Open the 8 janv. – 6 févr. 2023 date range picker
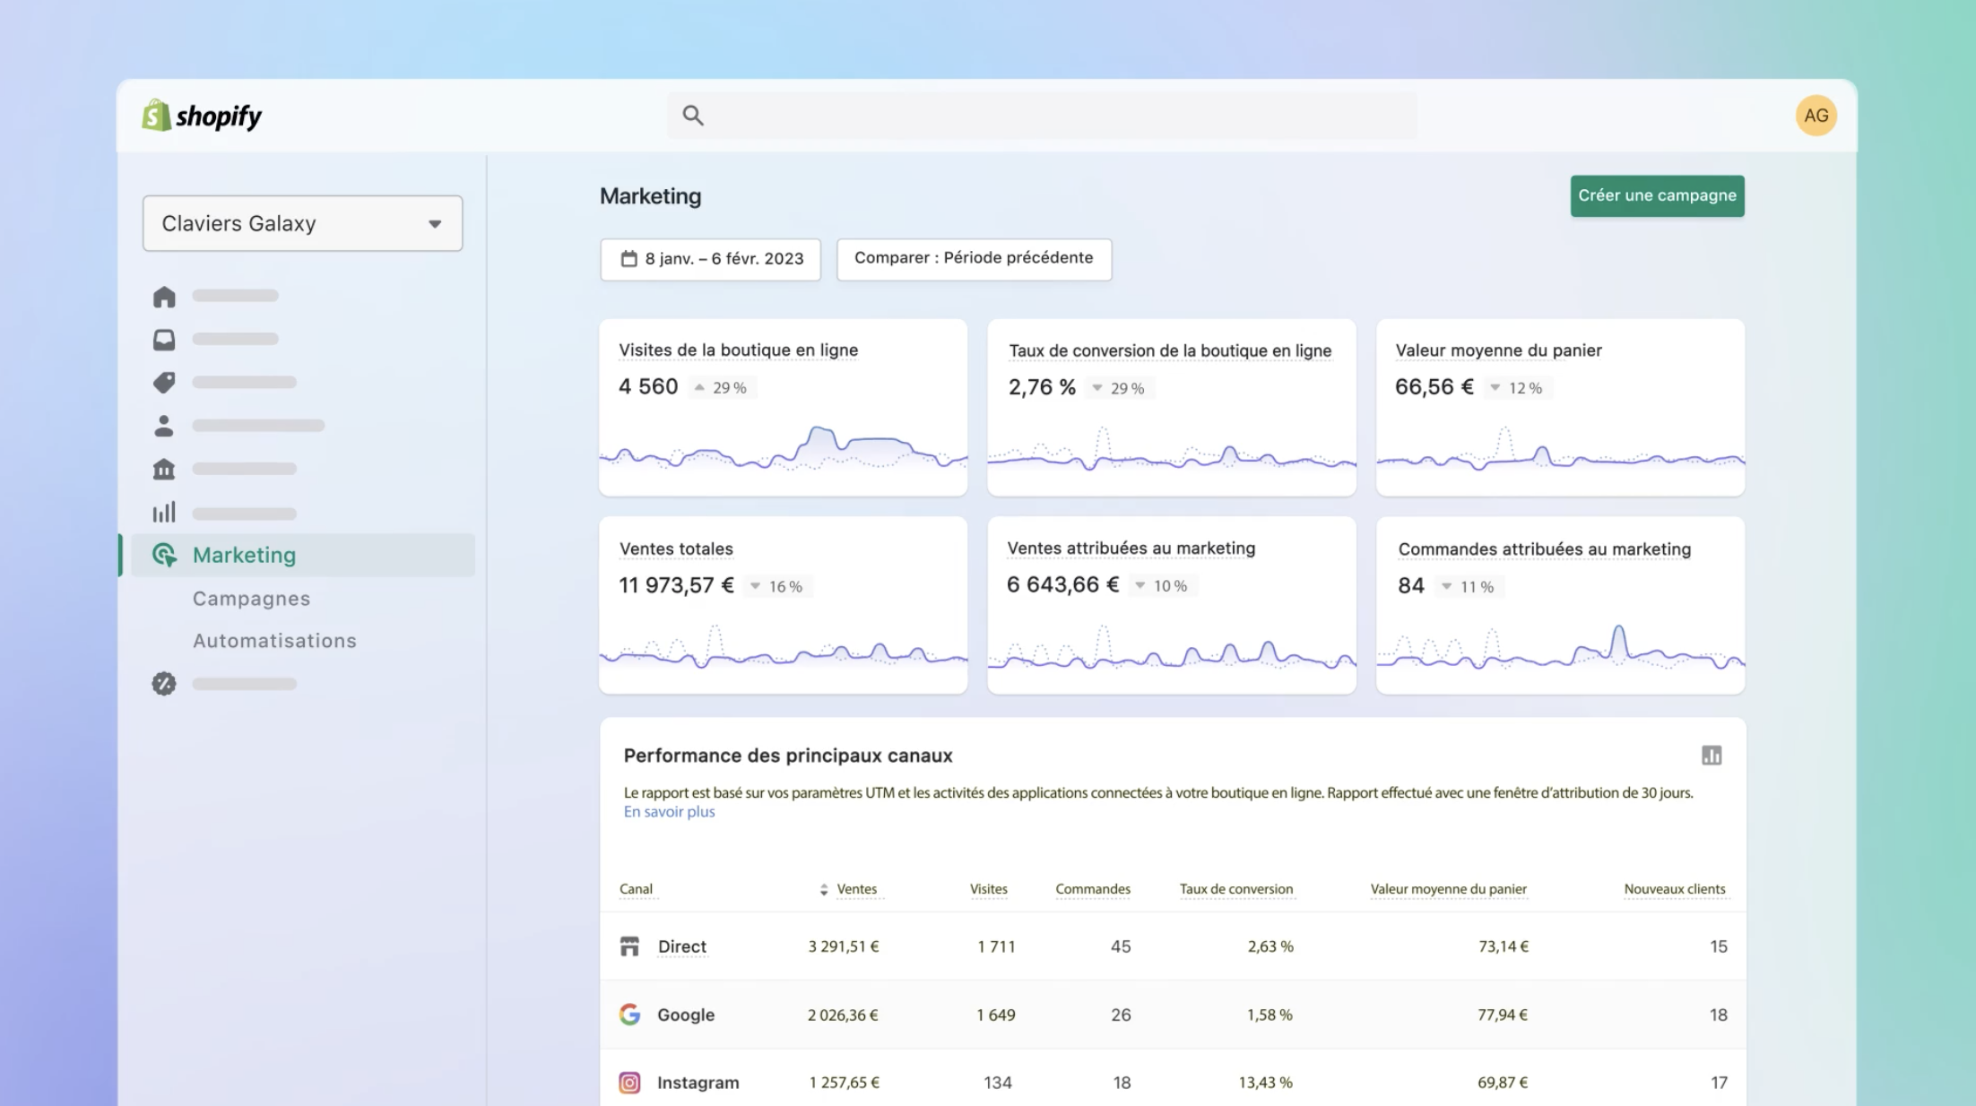The image size is (1976, 1106). pos(711,259)
